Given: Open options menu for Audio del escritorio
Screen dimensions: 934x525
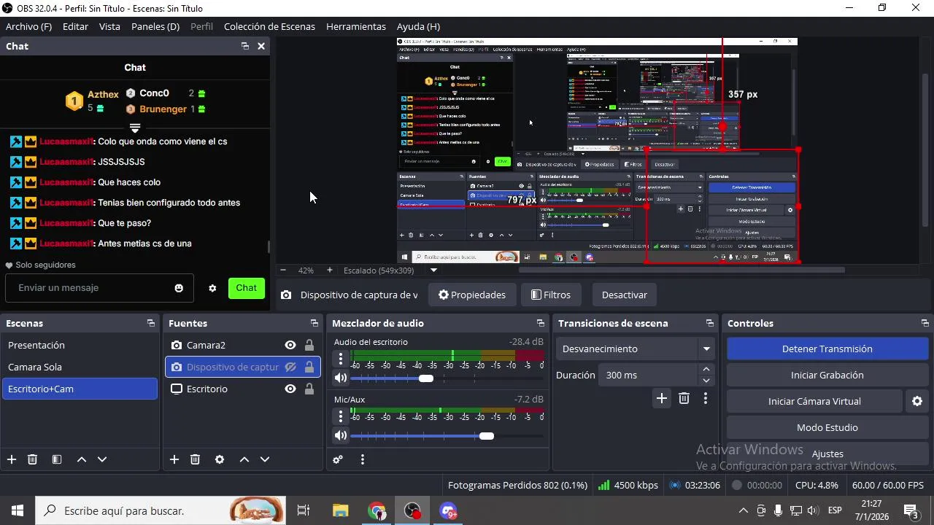Looking at the screenshot, I should [340, 358].
